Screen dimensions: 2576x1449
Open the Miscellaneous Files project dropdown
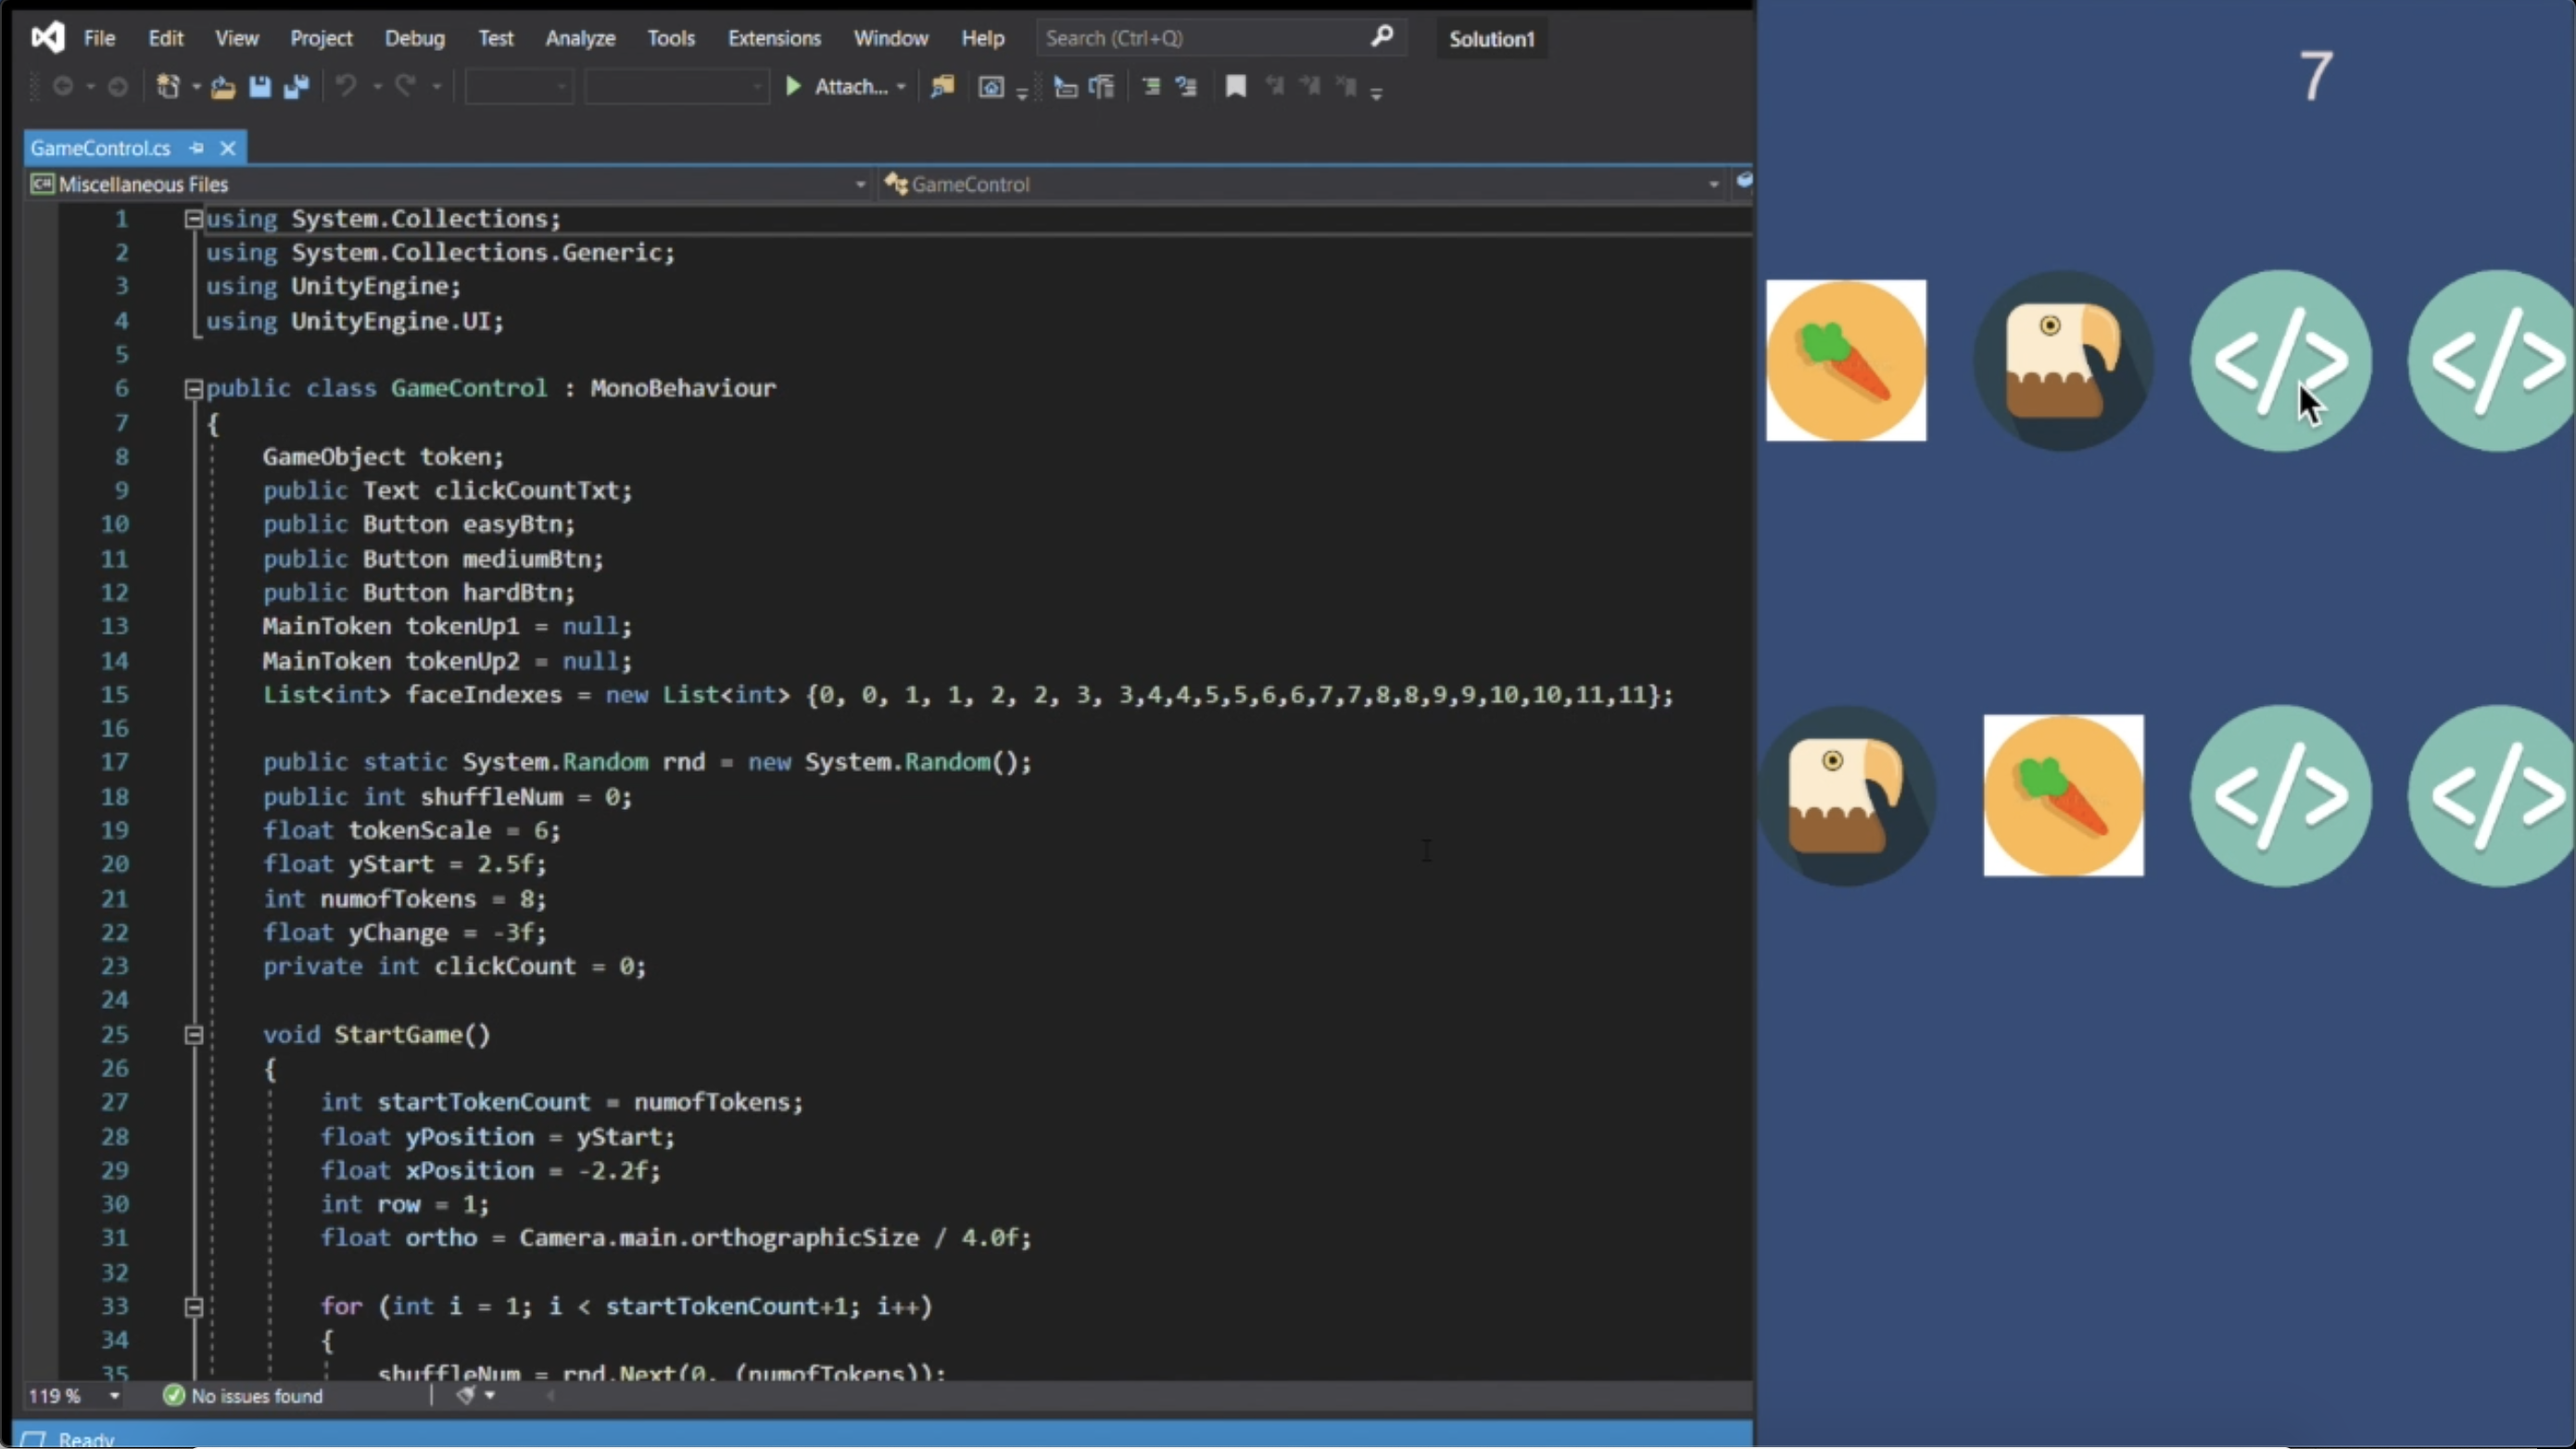click(x=860, y=184)
